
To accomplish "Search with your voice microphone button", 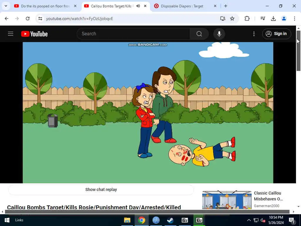I will (x=219, y=34).
